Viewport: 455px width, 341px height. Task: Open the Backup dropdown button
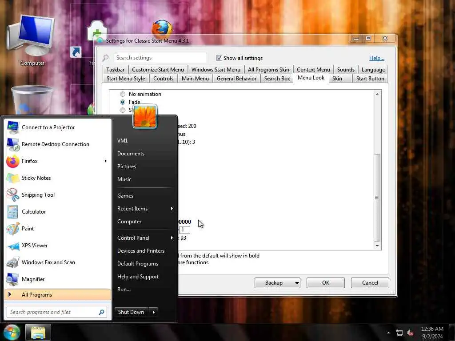click(297, 283)
